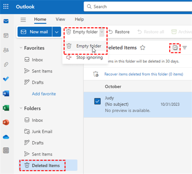This screenshot has width=192, height=174.
Task: Open the Mail app in sidebar
Action: pos(6,21)
